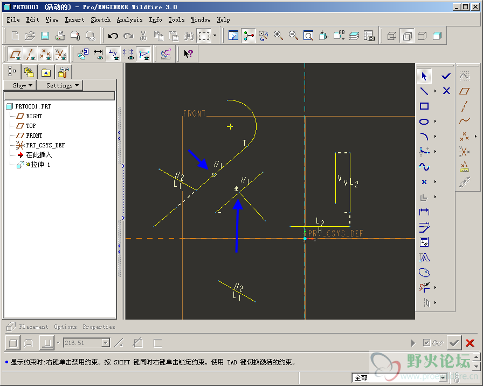Click the context-sensitive help arrow icon
483x386 pixels.
[189, 55]
